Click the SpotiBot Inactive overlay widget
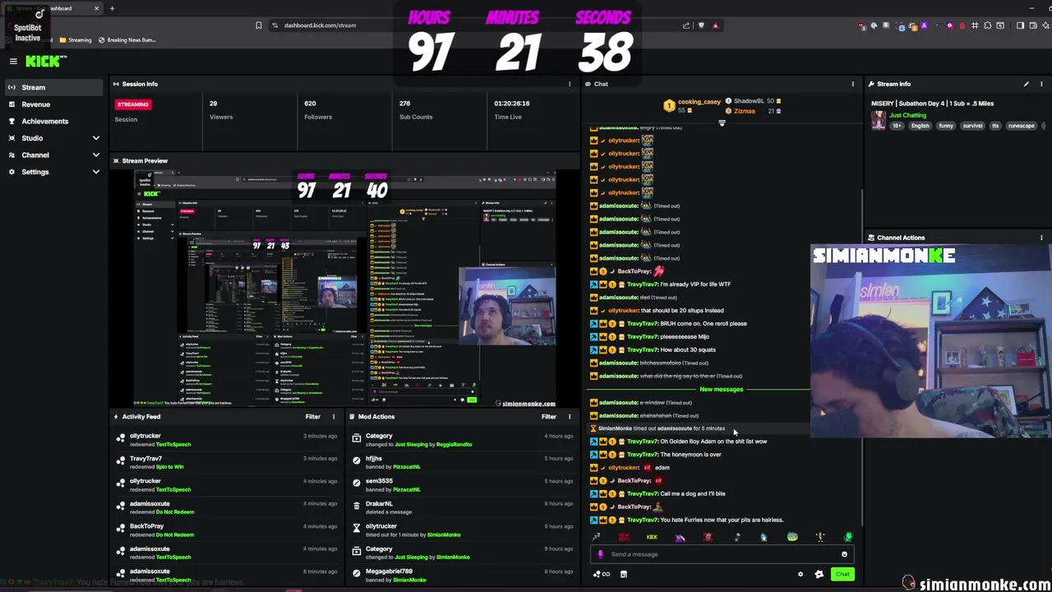 [27, 26]
